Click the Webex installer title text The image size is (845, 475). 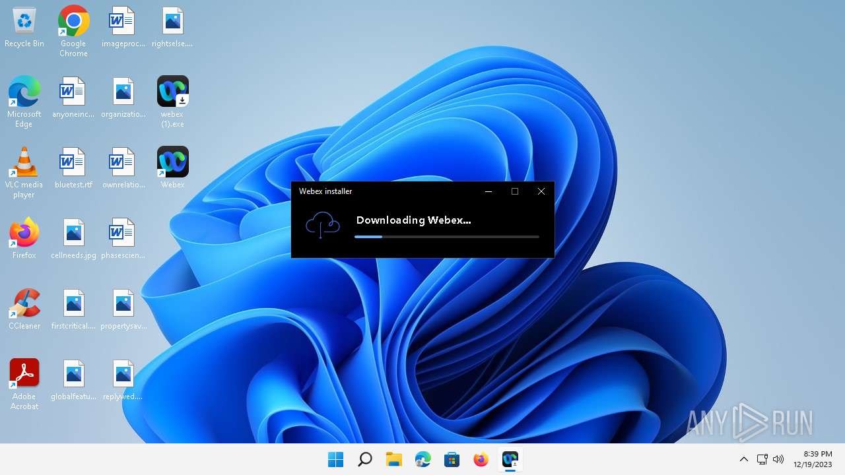[325, 191]
